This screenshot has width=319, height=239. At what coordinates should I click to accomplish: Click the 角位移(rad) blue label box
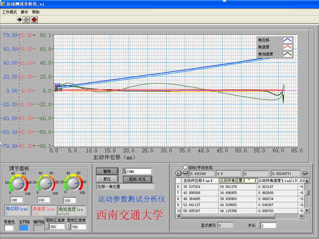[17, 210]
